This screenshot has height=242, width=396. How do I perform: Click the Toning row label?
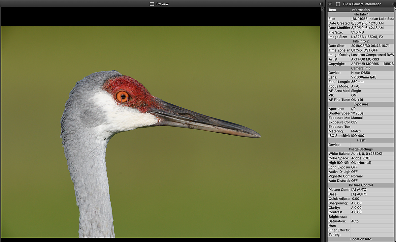pos(334,235)
